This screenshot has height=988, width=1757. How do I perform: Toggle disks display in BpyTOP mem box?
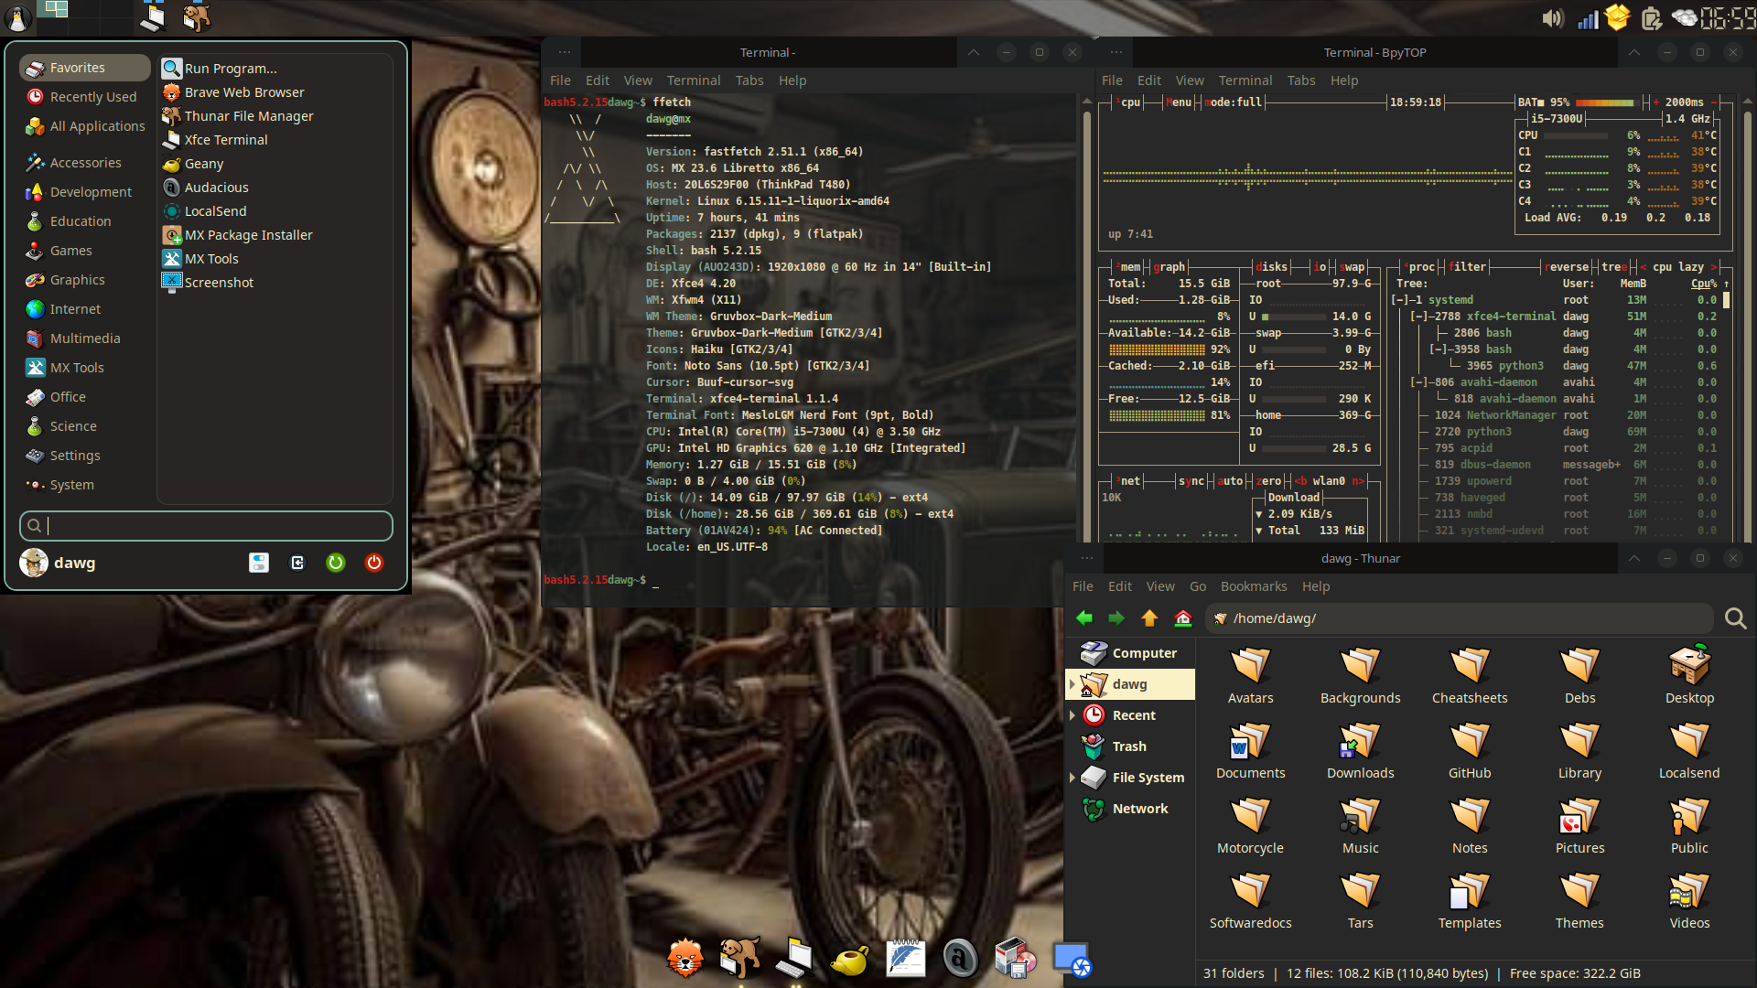1272,267
